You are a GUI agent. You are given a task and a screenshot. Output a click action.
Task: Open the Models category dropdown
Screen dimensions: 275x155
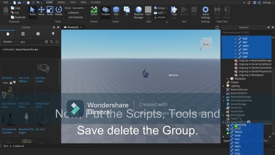pos(10,42)
